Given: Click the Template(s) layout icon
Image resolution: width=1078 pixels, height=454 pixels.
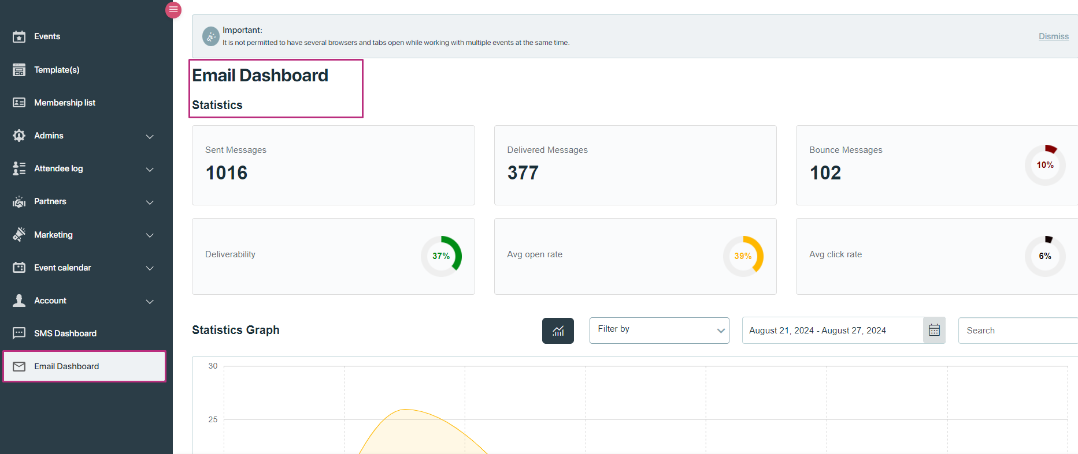Looking at the screenshot, I should point(19,70).
